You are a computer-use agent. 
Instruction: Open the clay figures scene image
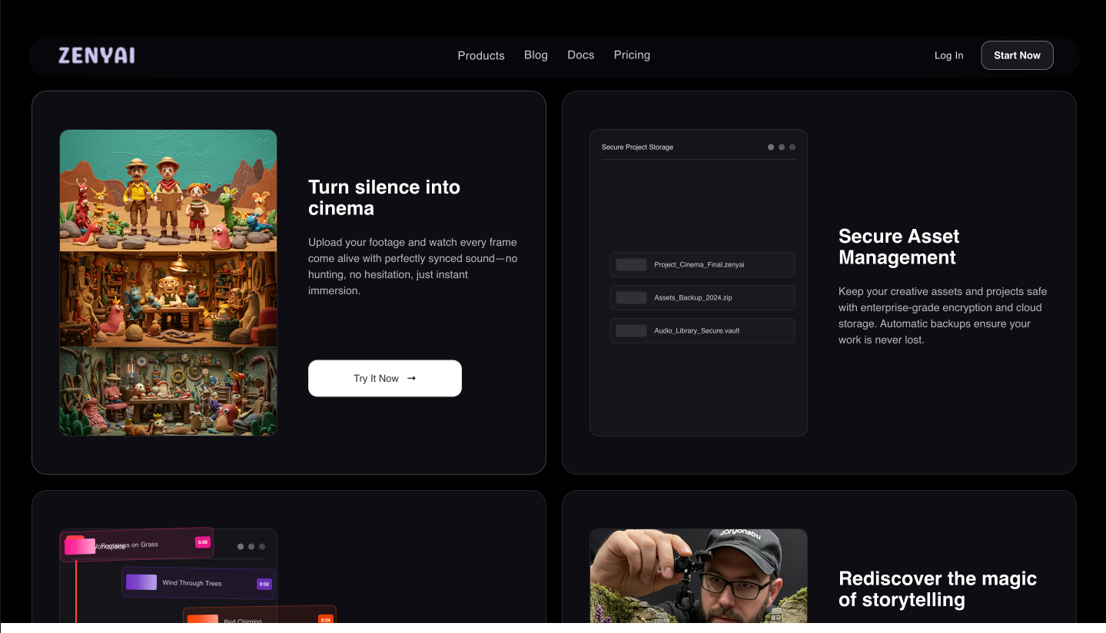168,283
